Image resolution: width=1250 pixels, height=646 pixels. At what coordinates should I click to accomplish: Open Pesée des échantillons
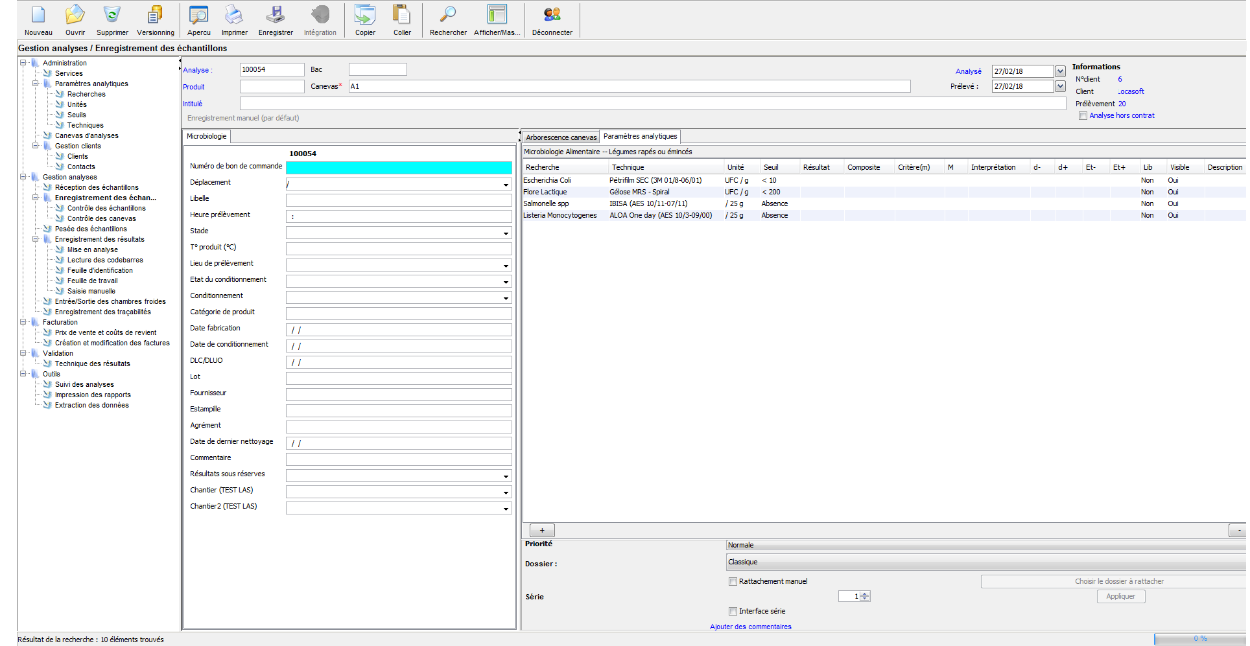(x=91, y=229)
